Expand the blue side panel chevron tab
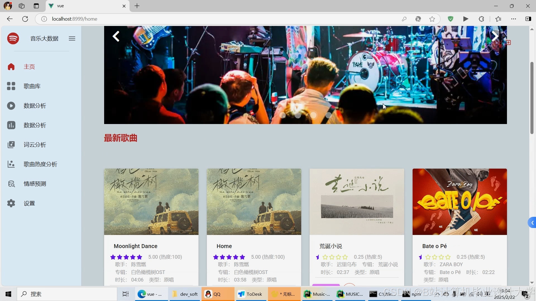Viewport: 536px width, 301px height. pyautogui.click(x=532, y=223)
